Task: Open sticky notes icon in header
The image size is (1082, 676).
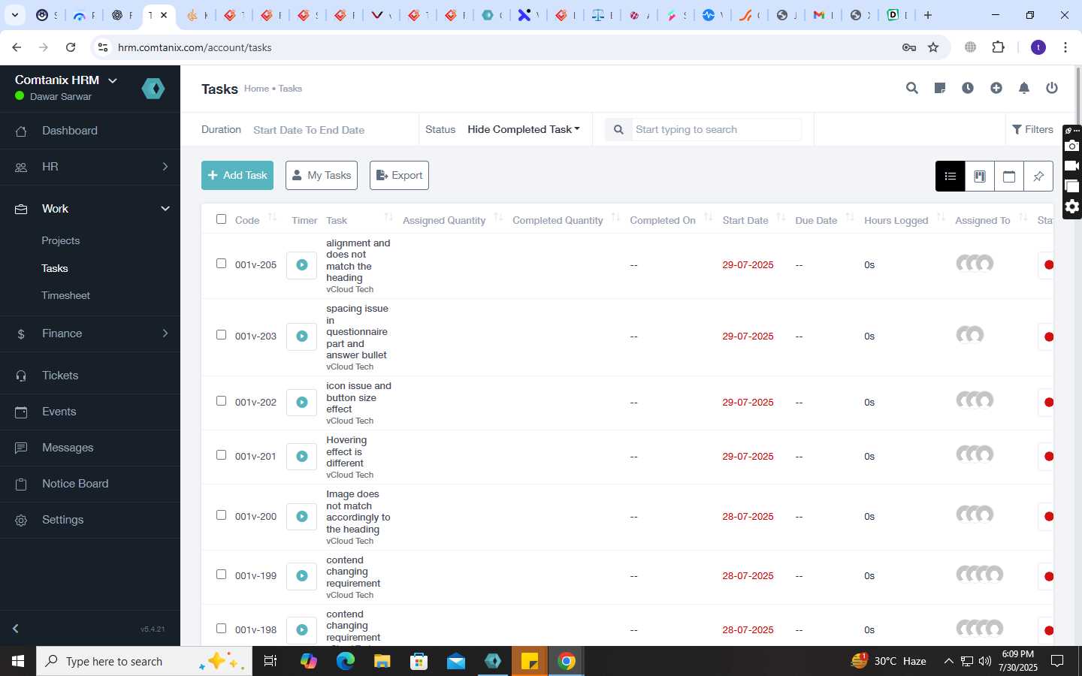Action: pos(940,88)
